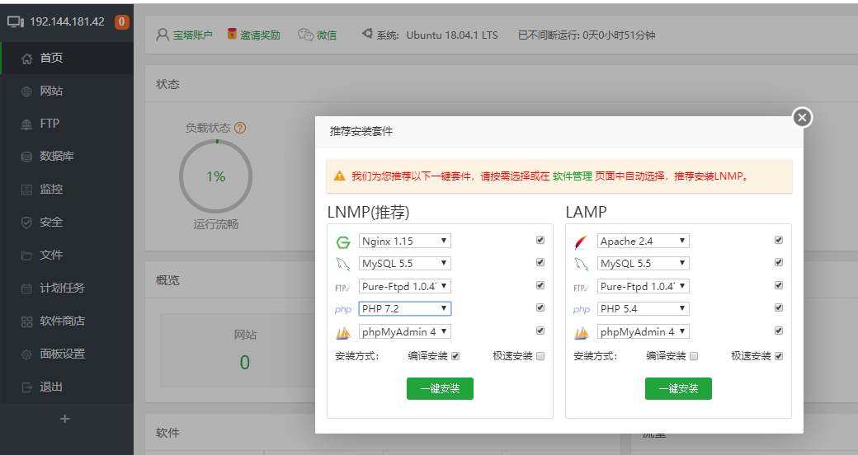Click the FTP sidebar icon

point(26,124)
